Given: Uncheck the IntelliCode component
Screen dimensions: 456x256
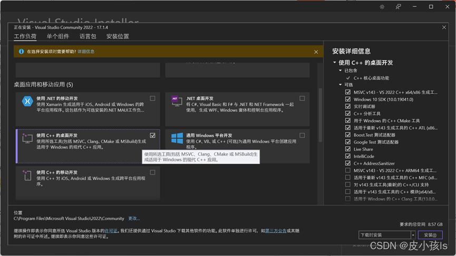Looking at the screenshot, I should click(x=348, y=156).
